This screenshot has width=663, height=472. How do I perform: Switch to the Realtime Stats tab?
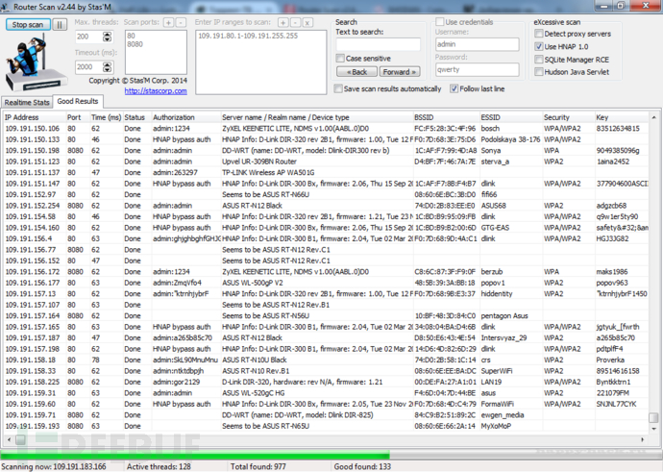27,102
